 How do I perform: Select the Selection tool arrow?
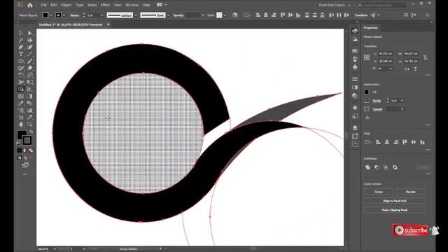(21, 33)
